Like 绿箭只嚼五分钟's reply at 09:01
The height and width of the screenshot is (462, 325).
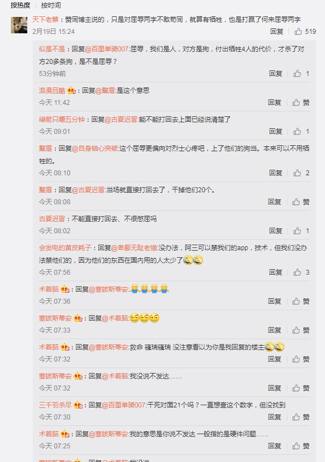click(x=301, y=131)
